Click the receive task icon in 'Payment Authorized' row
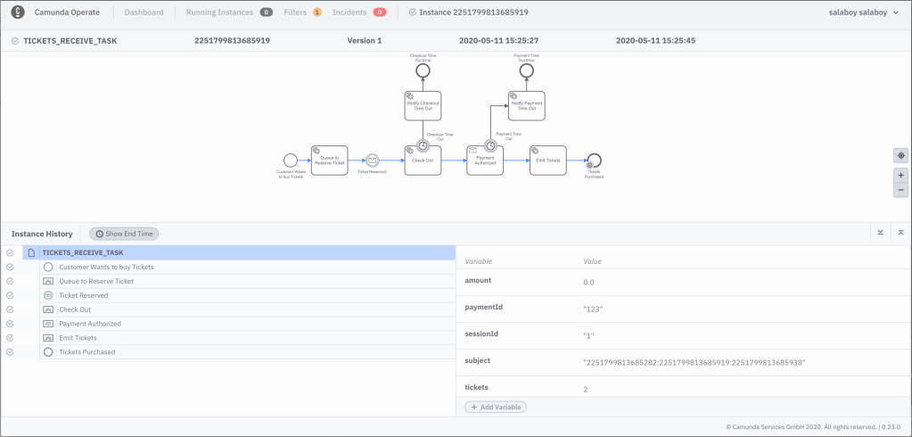This screenshot has height=437, width=912. click(48, 324)
